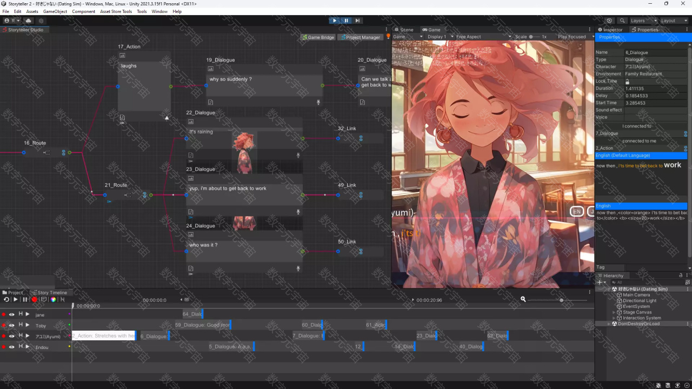Click the Unity Play button
This screenshot has height=389, width=692.
pyautogui.click(x=335, y=21)
